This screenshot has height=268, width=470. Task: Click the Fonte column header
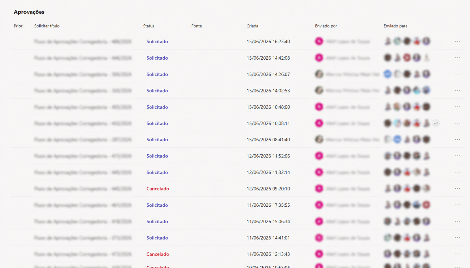pos(197,26)
